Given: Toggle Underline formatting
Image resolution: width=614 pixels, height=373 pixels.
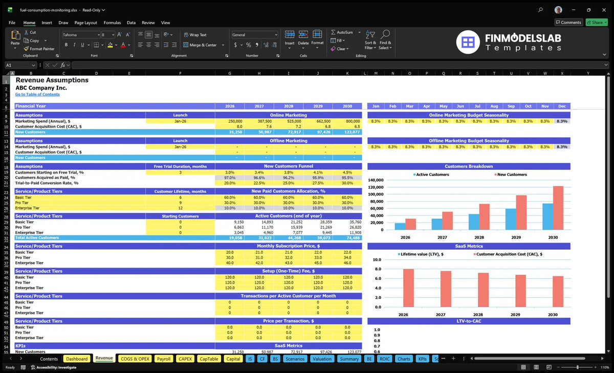Looking at the screenshot, I should pyautogui.click(x=81, y=45).
